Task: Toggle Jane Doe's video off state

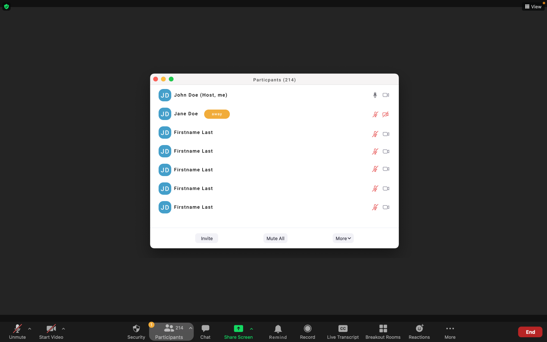Action: click(x=385, y=114)
